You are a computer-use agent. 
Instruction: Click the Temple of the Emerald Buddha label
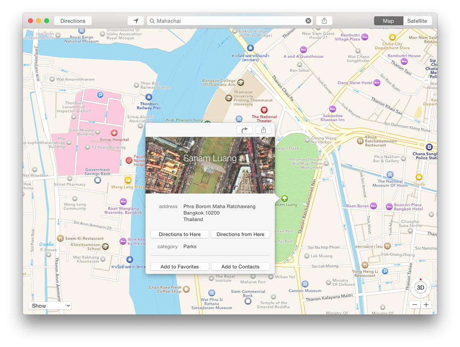(273, 305)
